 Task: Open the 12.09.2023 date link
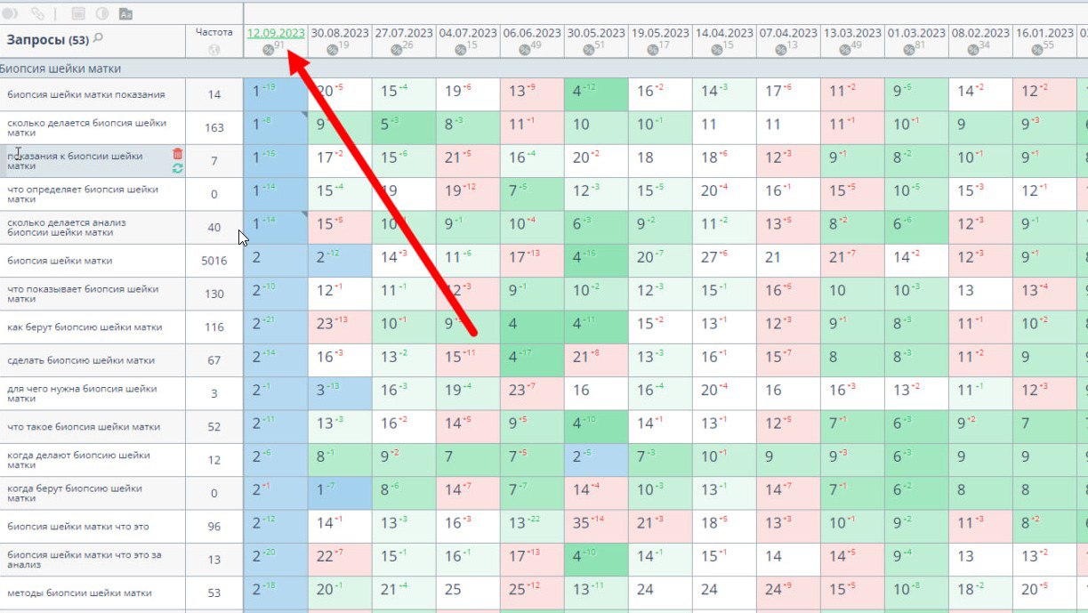point(276,33)
